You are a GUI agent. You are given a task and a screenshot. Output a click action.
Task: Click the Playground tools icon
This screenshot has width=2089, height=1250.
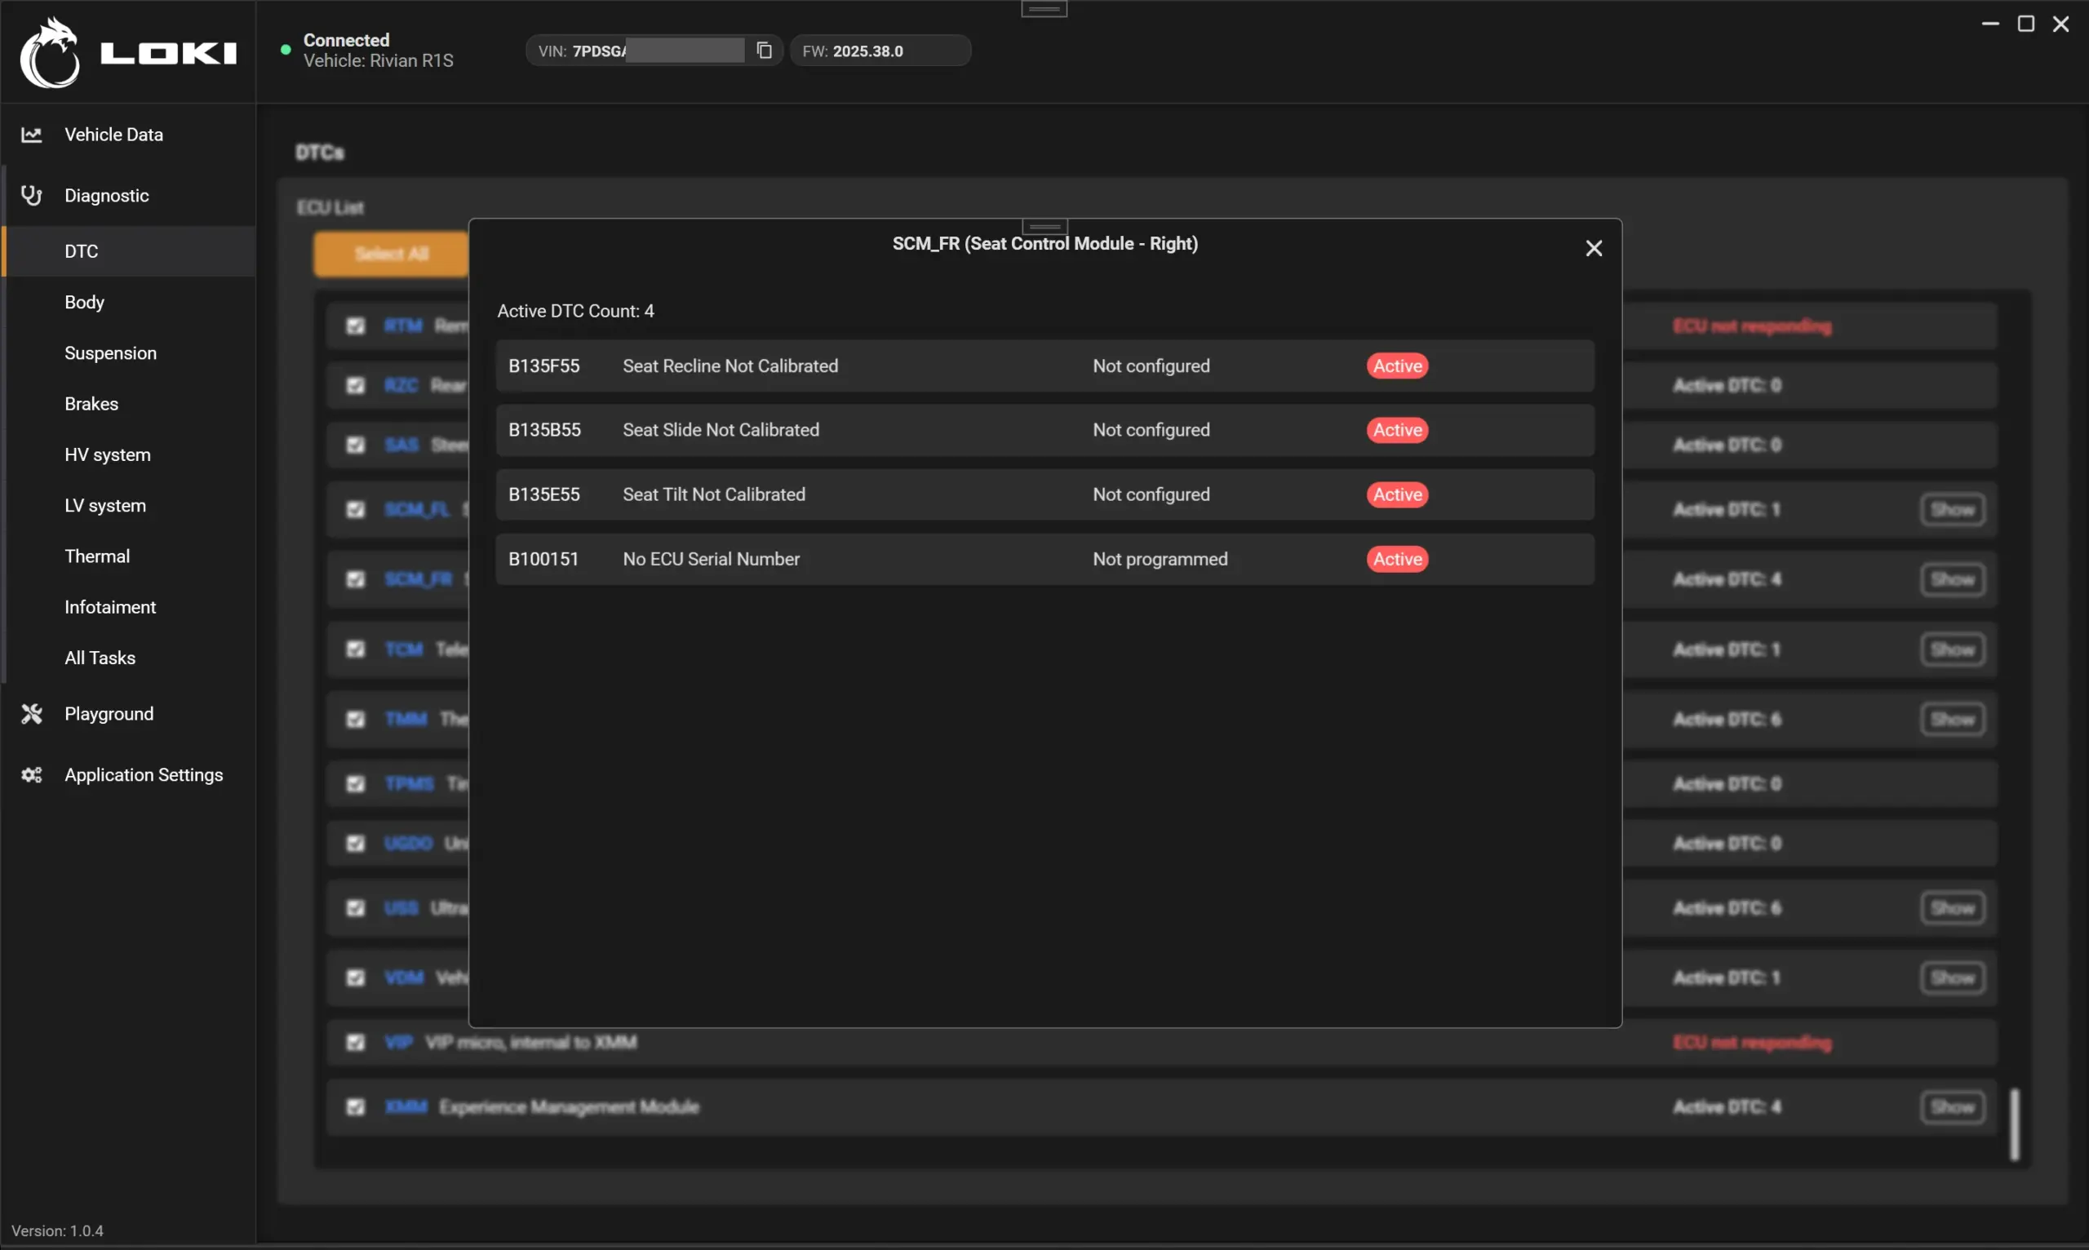(x=31, y=713)
